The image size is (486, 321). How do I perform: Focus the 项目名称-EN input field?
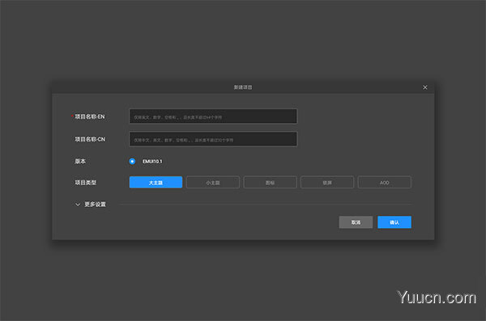coord(213,116)
